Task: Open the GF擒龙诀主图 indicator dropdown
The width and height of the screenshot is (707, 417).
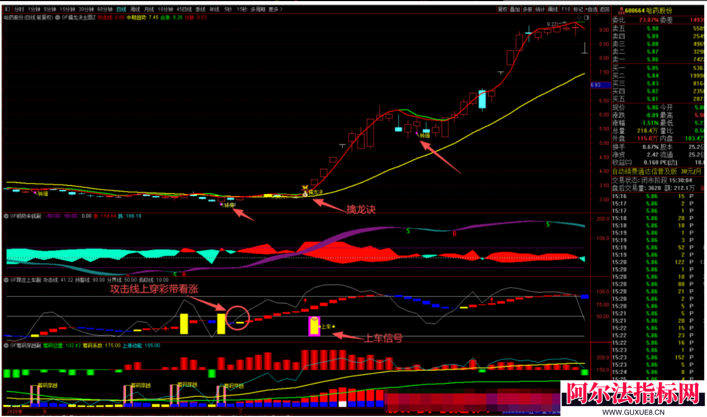Action: tap(58, 18)
